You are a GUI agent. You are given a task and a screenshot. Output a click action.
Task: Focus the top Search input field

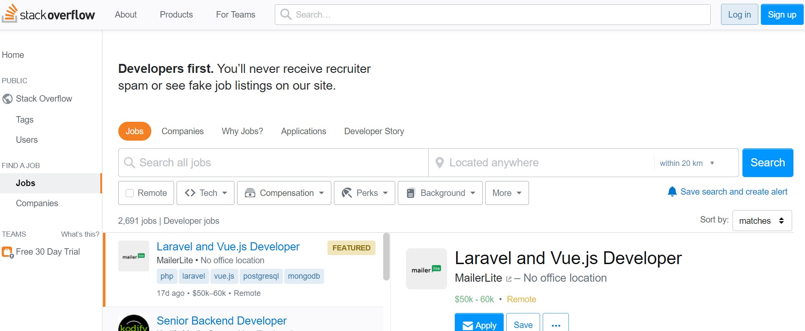[493, 15]
